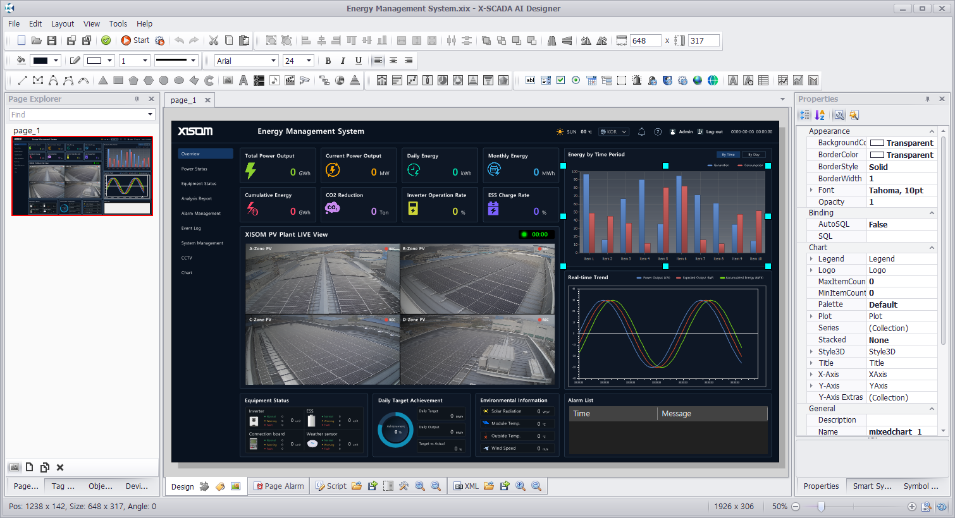Open the Page Alarm tab
This screenshot has height=518, width=955.
click(278, 486)
